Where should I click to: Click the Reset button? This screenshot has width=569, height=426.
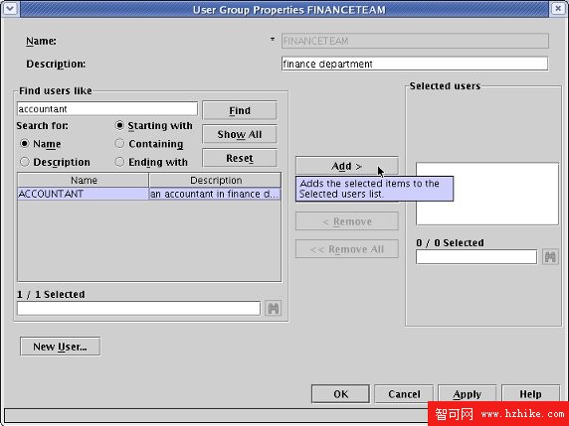tap(240, 158)
